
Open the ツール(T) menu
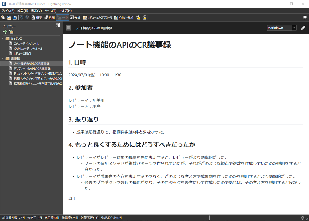pyautogui.click(x=51, y=11)
